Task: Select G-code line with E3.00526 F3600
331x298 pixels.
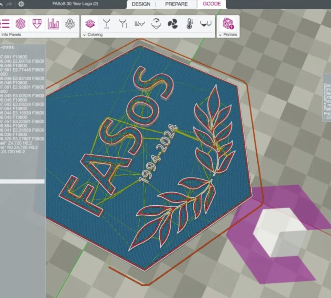Action: pyautogui.click(x=22, y=96)
